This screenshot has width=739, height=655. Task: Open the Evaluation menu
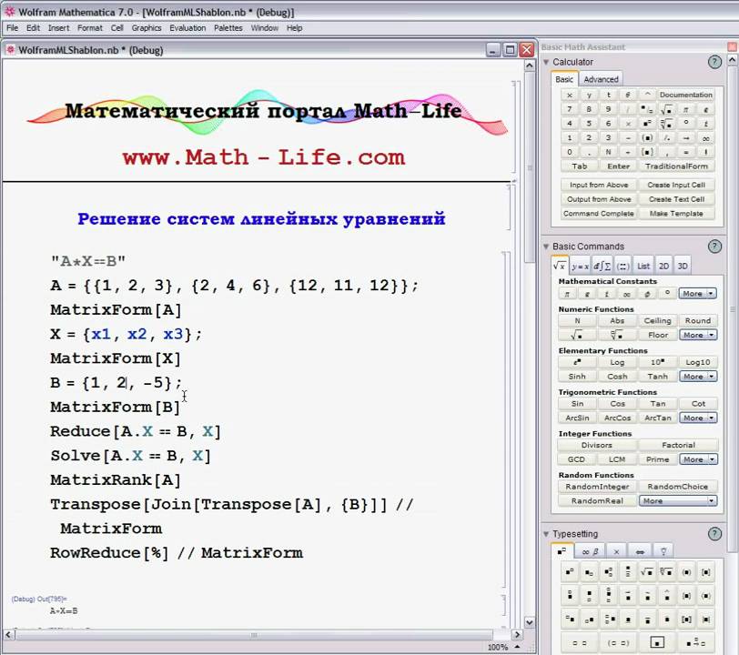point(187,28)
